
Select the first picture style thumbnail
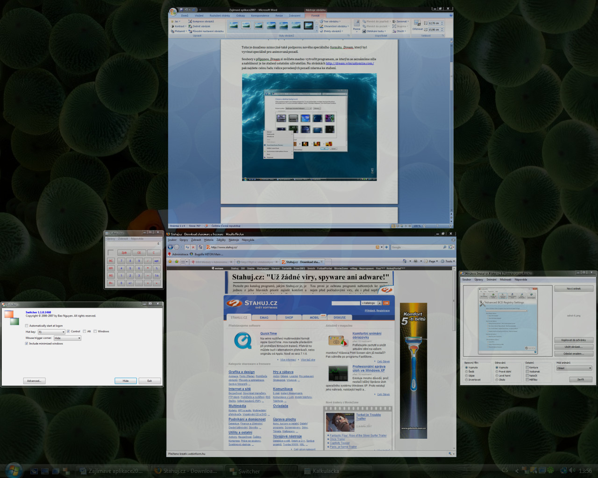point(233,25)
